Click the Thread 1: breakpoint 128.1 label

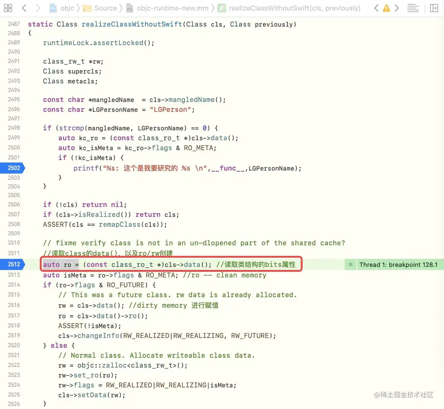398,265
